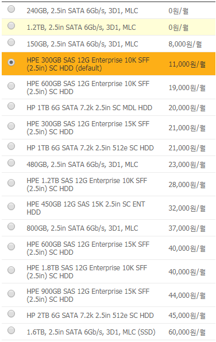Select HPE 600GB SAS 10K SFF drive
This screenshot has height=342, width=216.
(11, 86)
